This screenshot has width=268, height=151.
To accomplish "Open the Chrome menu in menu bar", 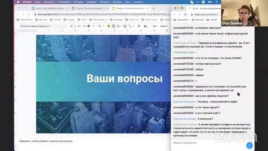I will 27,2.
